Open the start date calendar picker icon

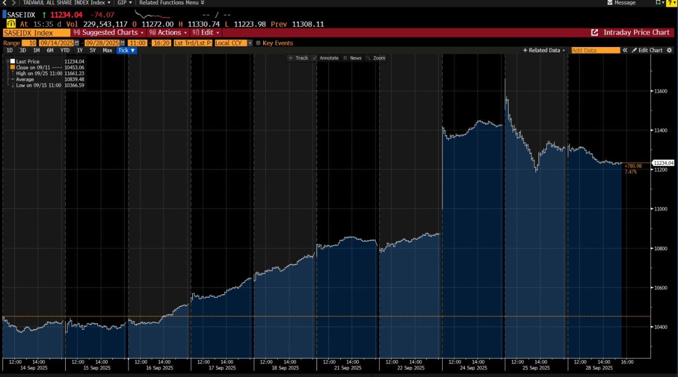[77, 43]
